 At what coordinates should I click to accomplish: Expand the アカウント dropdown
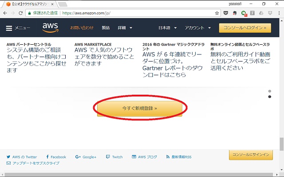pos(198,28)
